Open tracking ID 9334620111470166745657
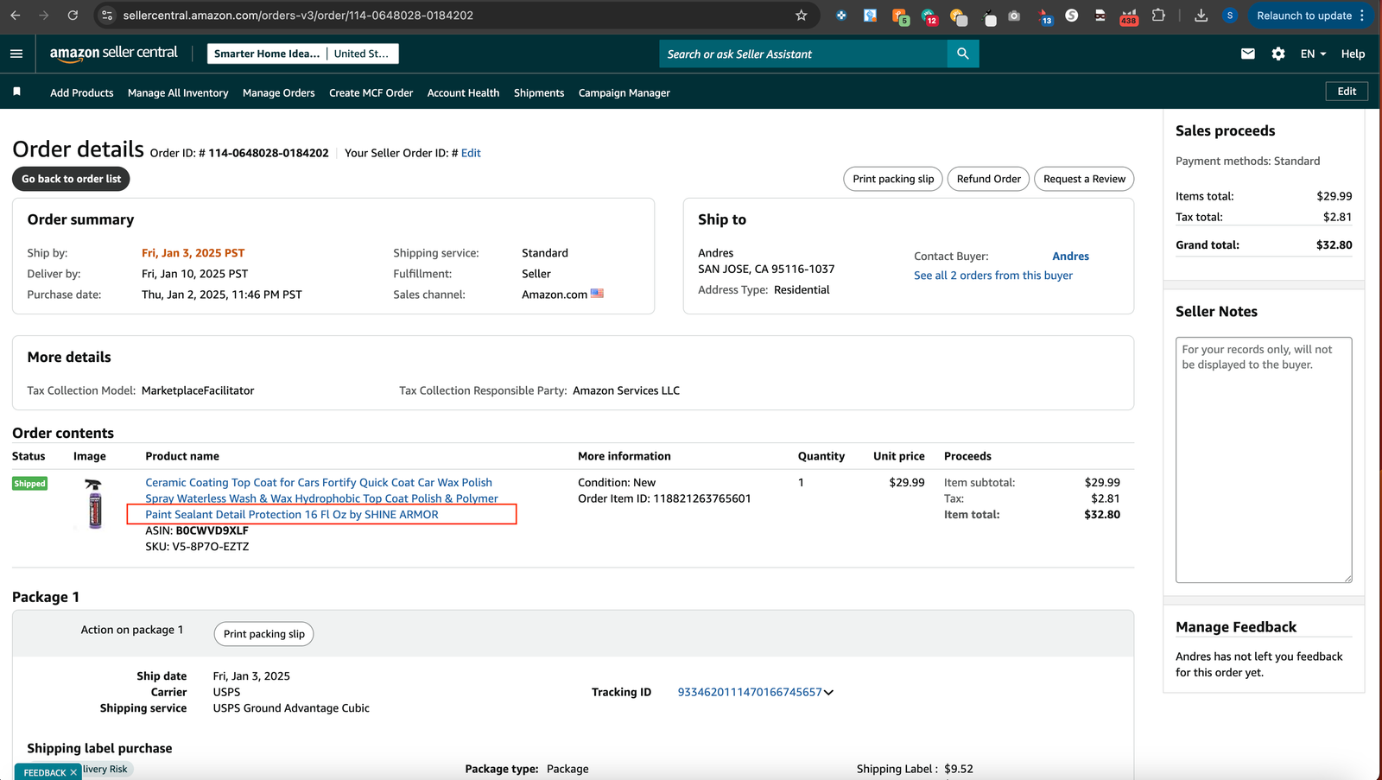The width and height of the screenshot is (1382, 780). (750, 692)
